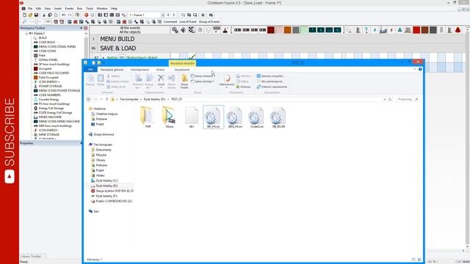This screenshot has height=264, width=470.
Task: Click the Explorer back navigation arrow
Action: pyautogui.click(x=88, y=99)
